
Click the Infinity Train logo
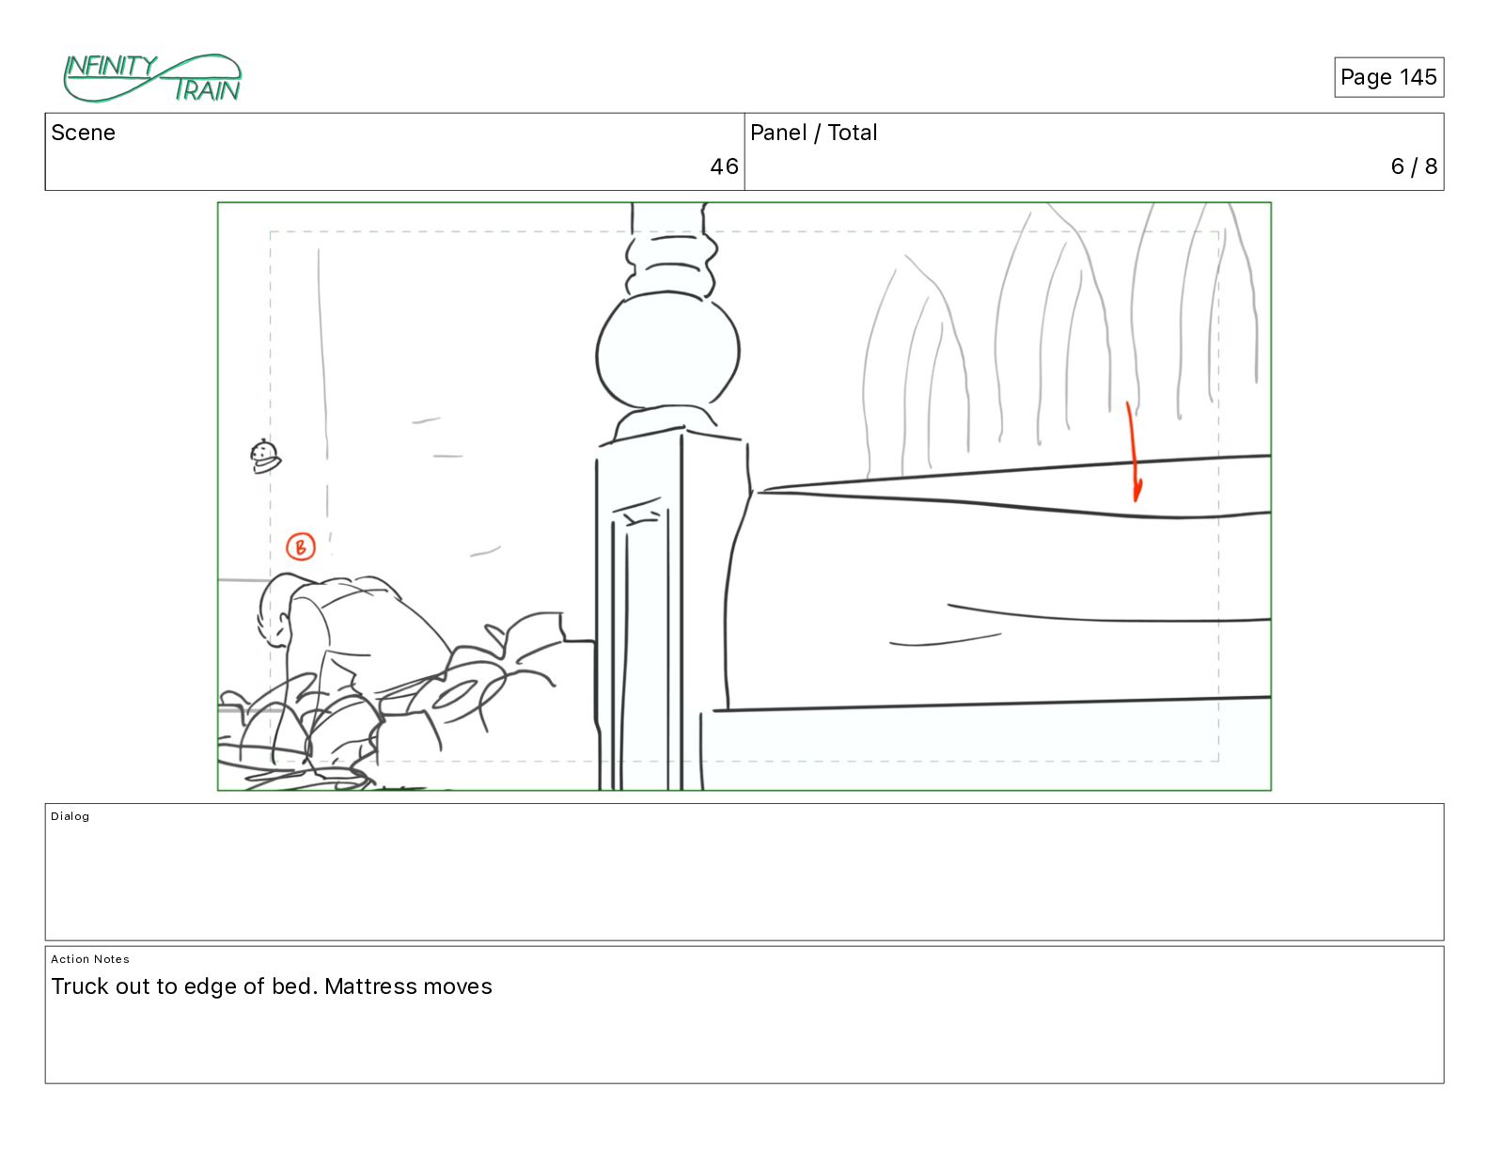pos(152,78)
